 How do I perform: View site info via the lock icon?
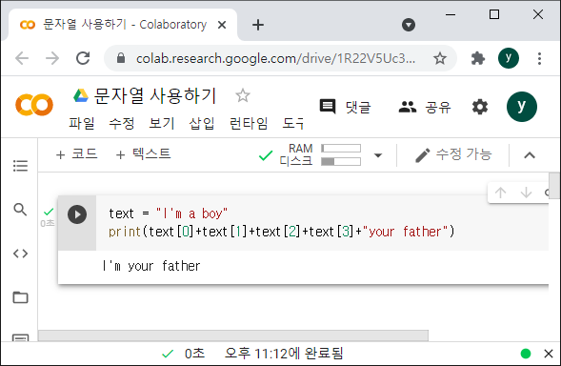[x=121, y=58]
